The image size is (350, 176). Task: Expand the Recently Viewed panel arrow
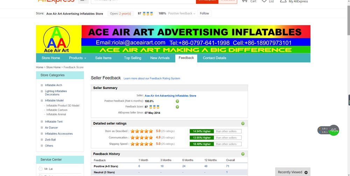pyautogui.click(x=306, y=172)
